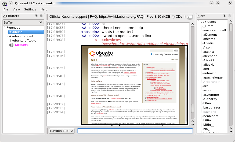Open the Help menu
235x142 pixels.
pyautogui.click(x=44, y=9)
